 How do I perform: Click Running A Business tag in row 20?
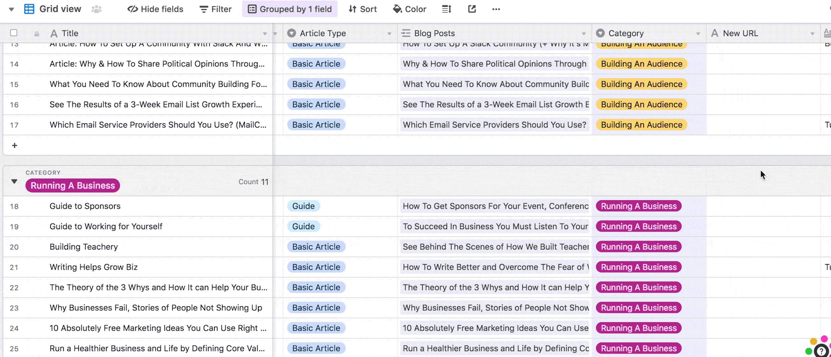coord(639,247)
